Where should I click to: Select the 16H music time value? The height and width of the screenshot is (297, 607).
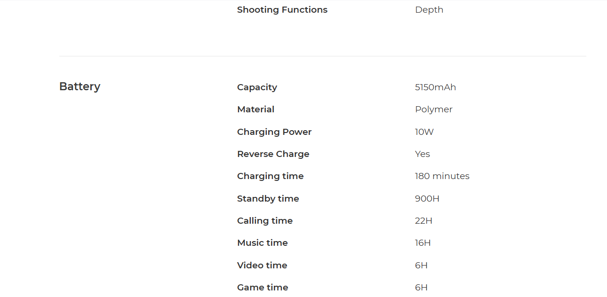pyautogui.click(x=423, y=243)
